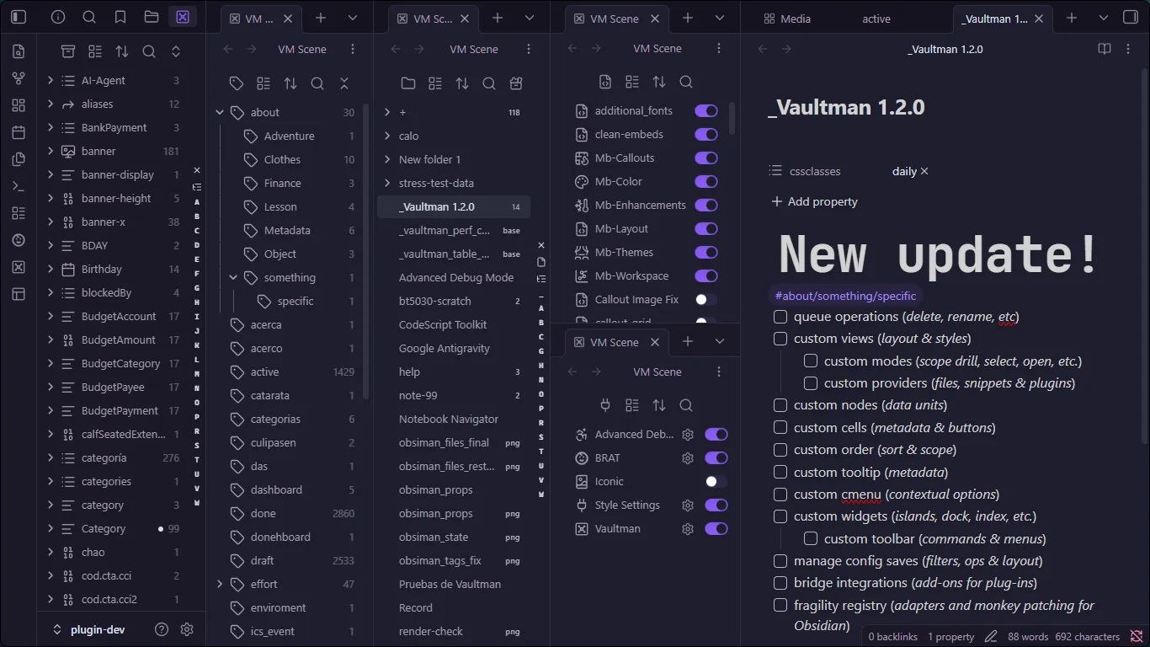This screenshot has height=647, width=1150.
Task: Add a new tab in note pane
Action: (x=1072, y=18)
